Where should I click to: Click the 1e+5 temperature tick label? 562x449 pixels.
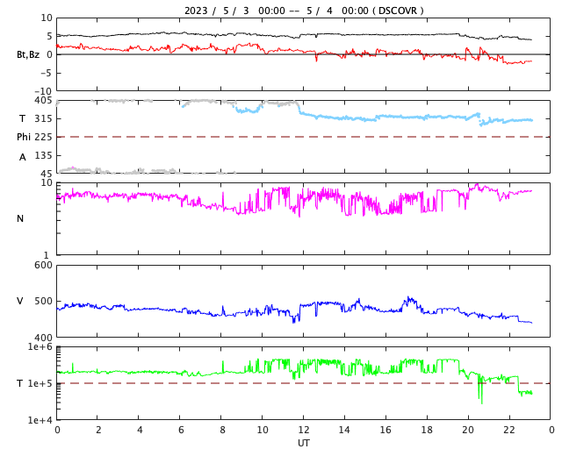coord(40,383)
